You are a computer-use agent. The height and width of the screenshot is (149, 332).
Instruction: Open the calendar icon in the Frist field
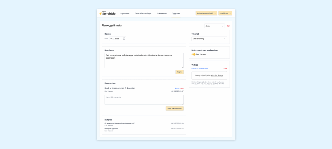[124, 39]
